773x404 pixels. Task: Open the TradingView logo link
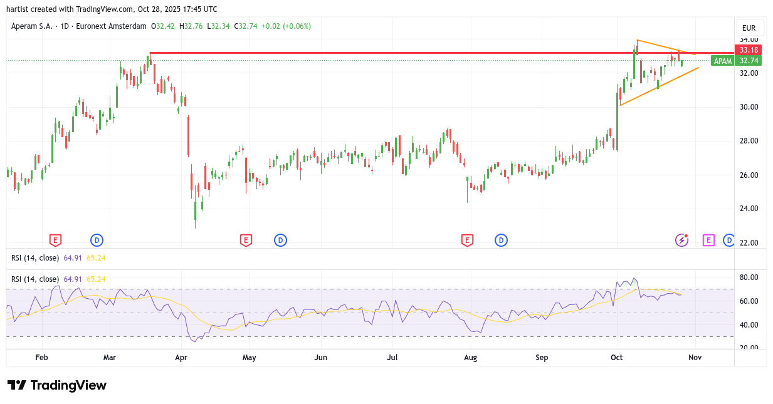(x=57, y=385)
